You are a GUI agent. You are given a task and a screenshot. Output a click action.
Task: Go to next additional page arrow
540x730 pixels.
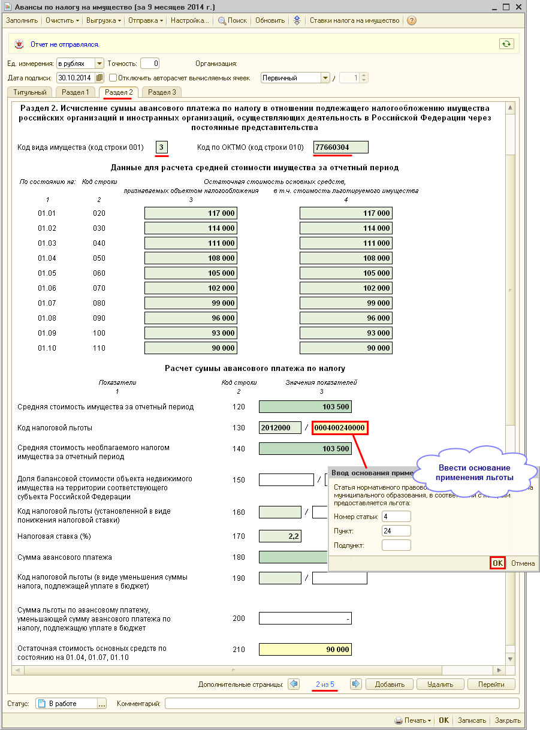pos(356,684)
